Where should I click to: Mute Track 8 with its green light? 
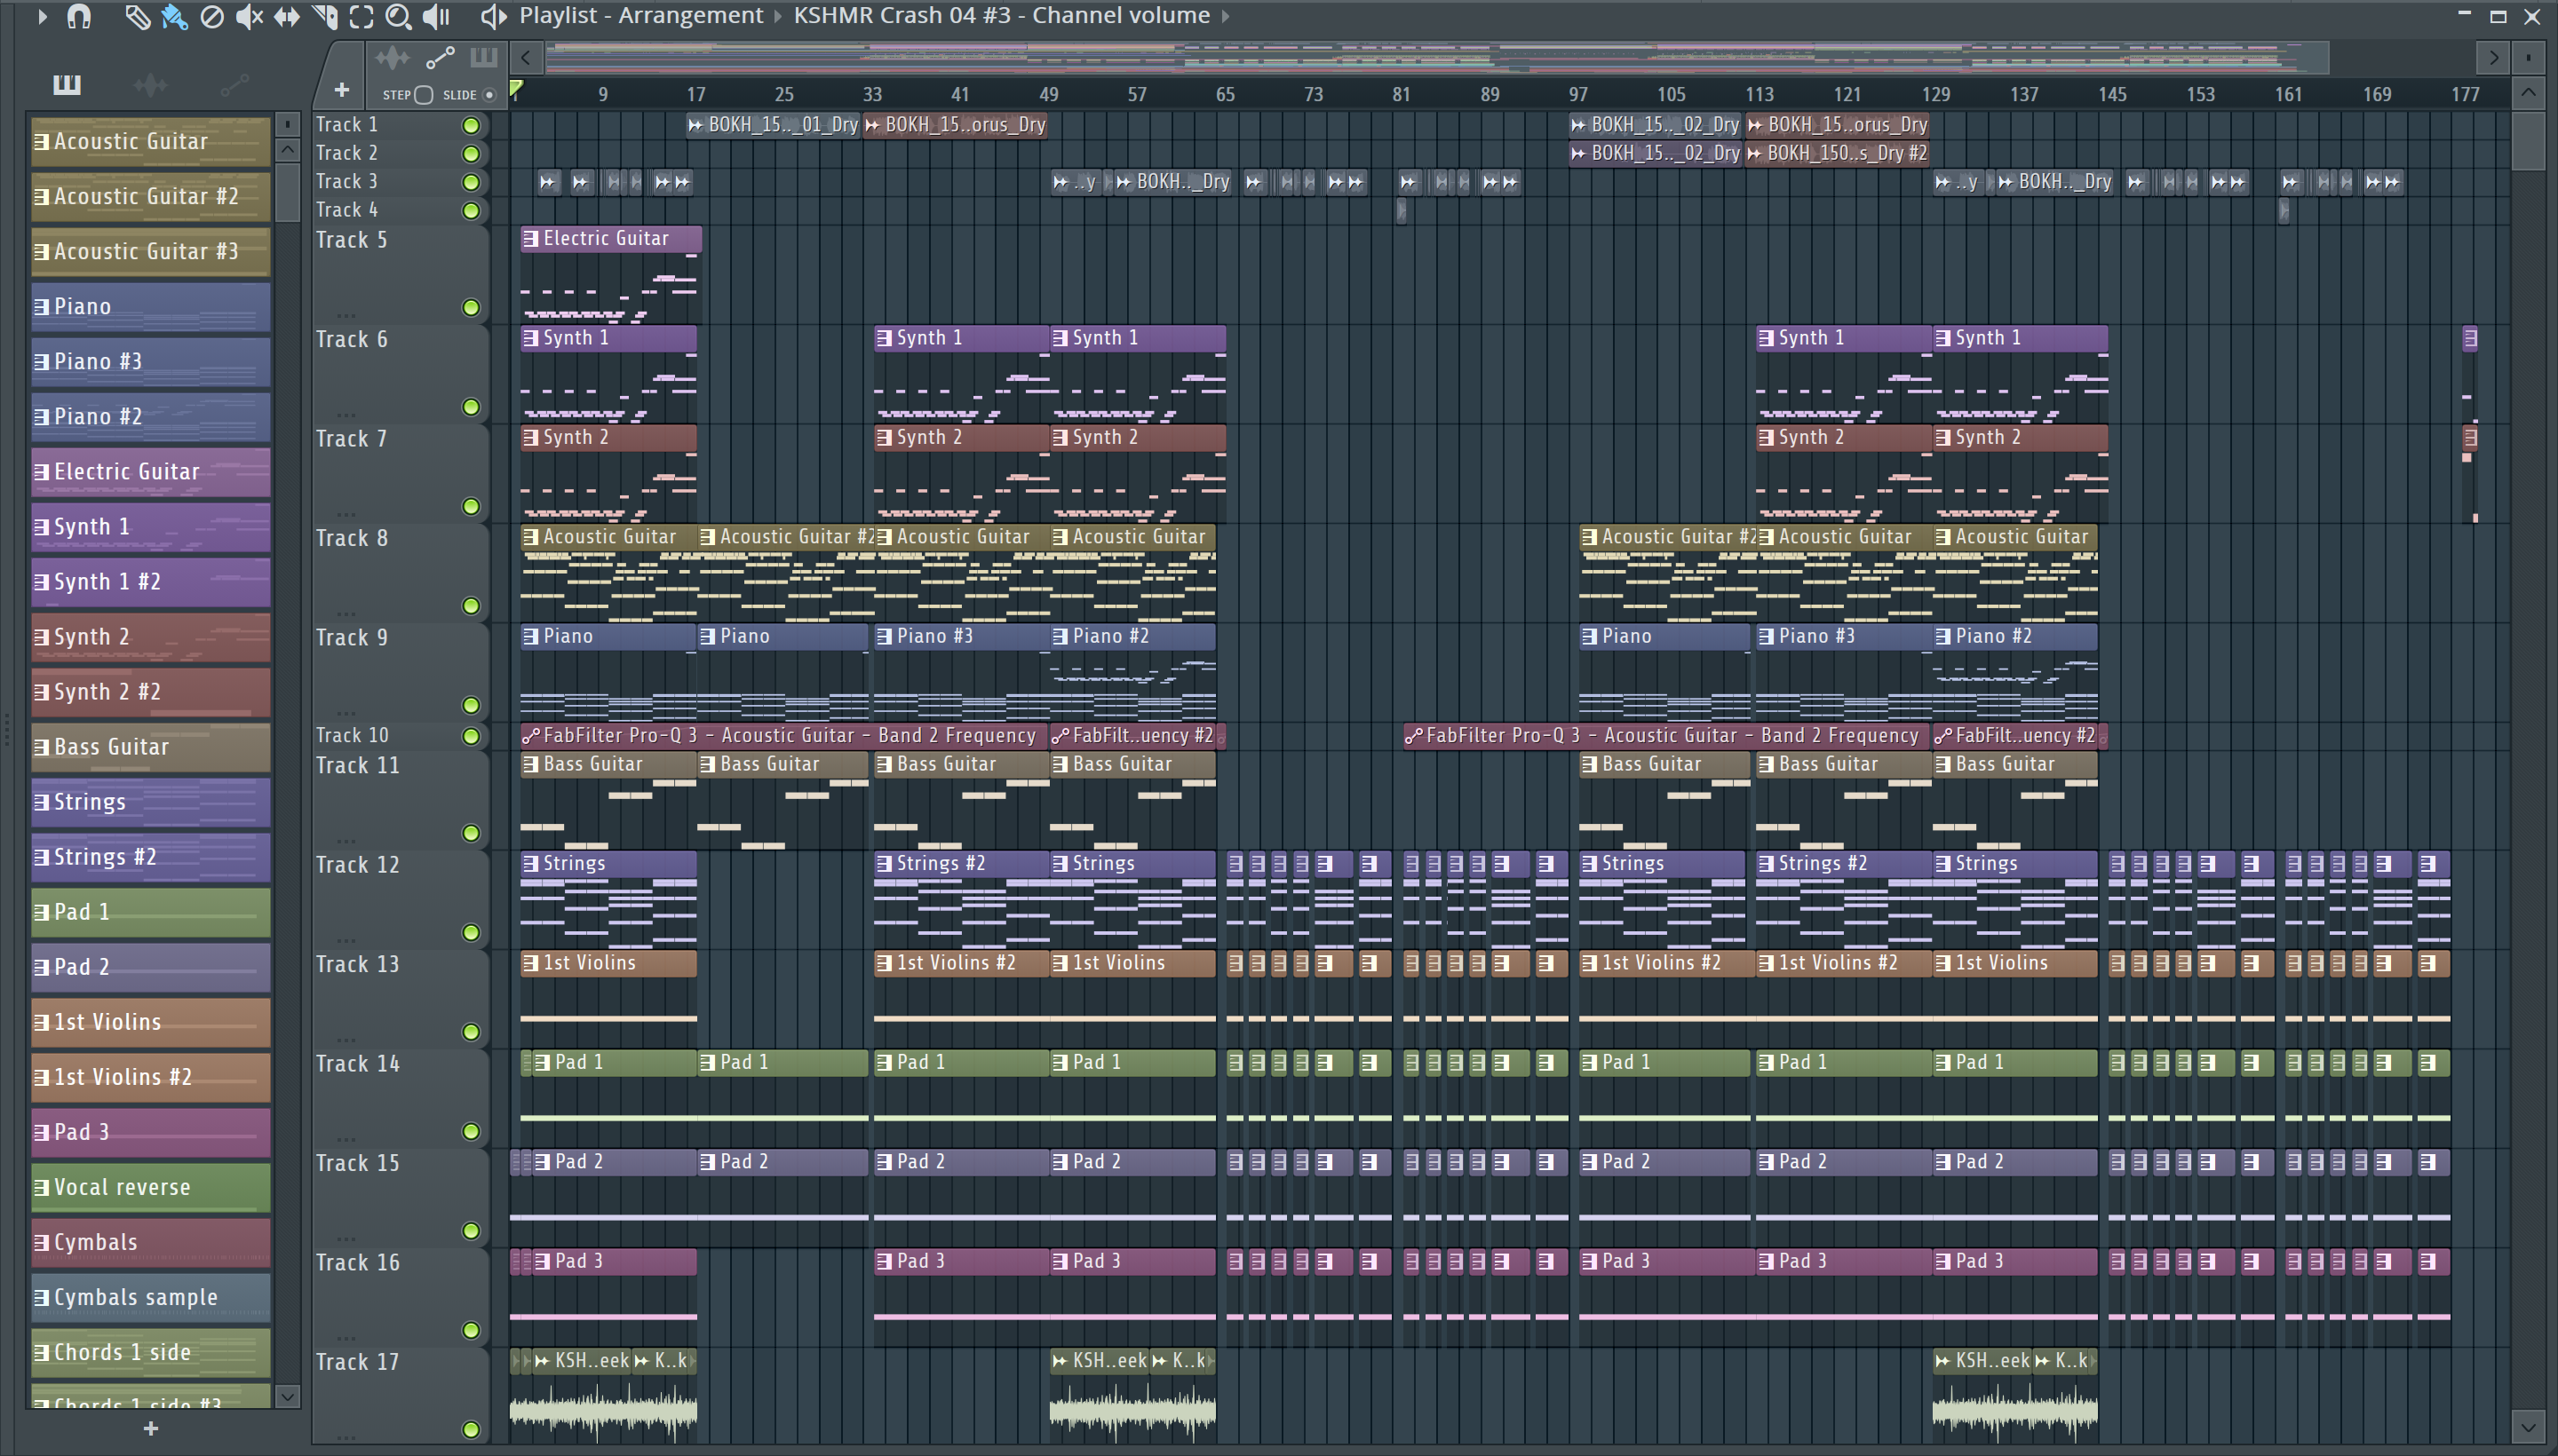470,606
